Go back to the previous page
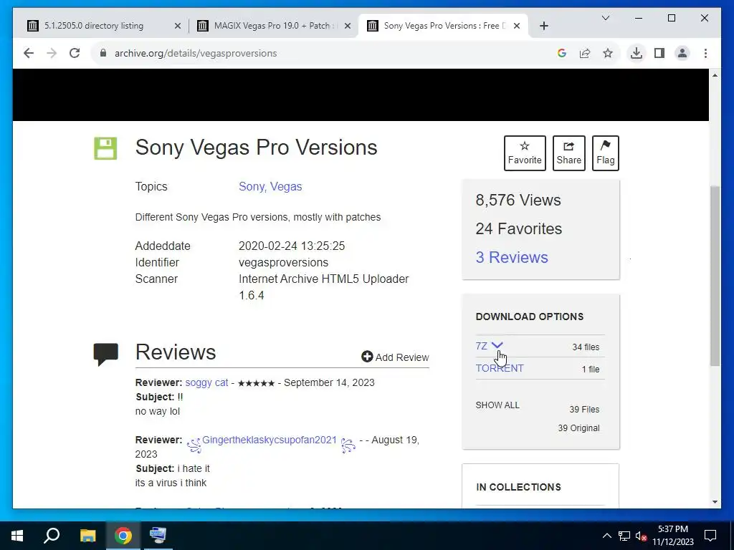The height and width of the screenshot is (550, 734). click(29, 53)
